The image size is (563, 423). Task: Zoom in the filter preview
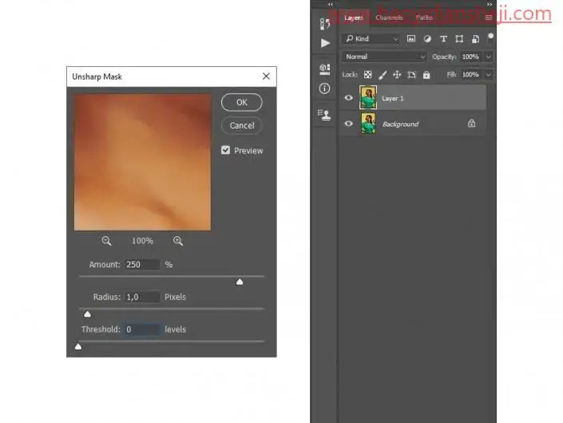pos(178,241)
